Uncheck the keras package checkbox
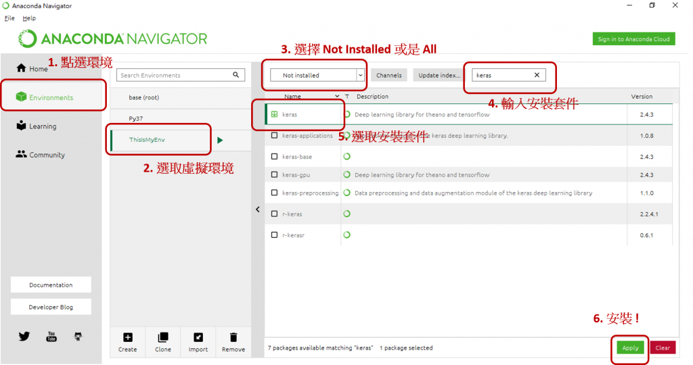 coord(275,114)
